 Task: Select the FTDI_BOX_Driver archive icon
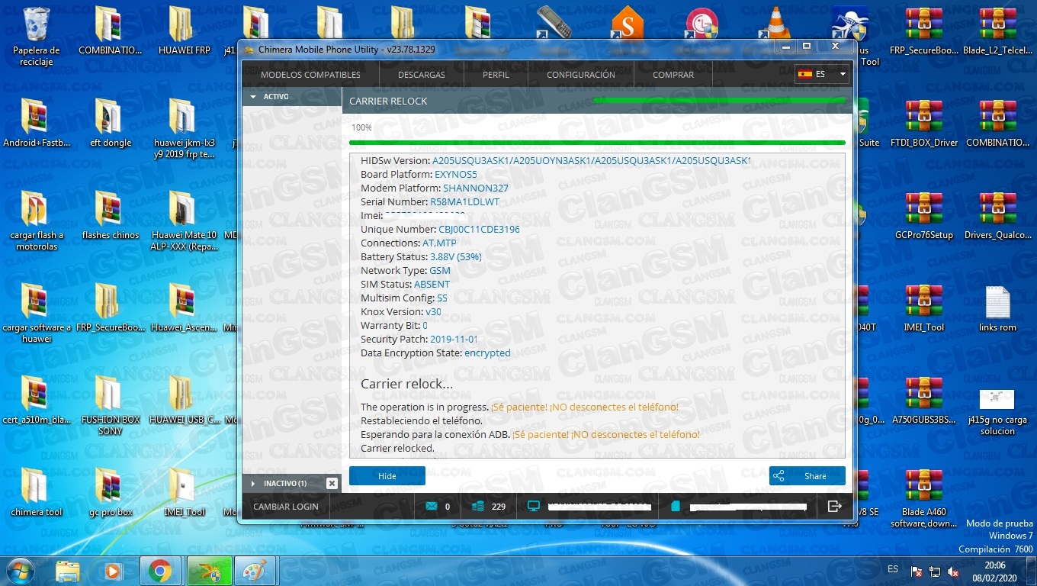924,123
